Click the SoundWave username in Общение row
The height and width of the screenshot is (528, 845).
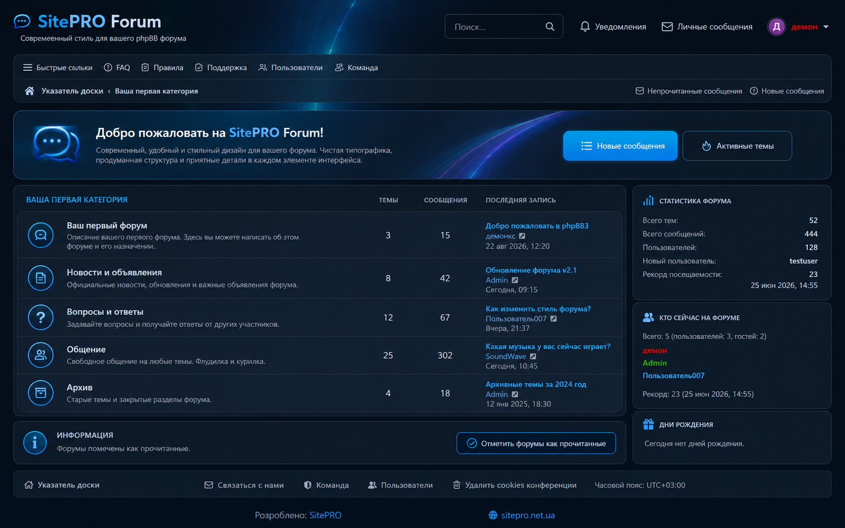tap(506, 357)
